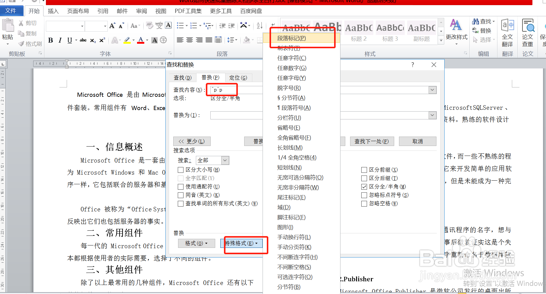Screen dimensions: 546x294
Task: Expand the Replace with history dropdown
Action: pos(433,115)
